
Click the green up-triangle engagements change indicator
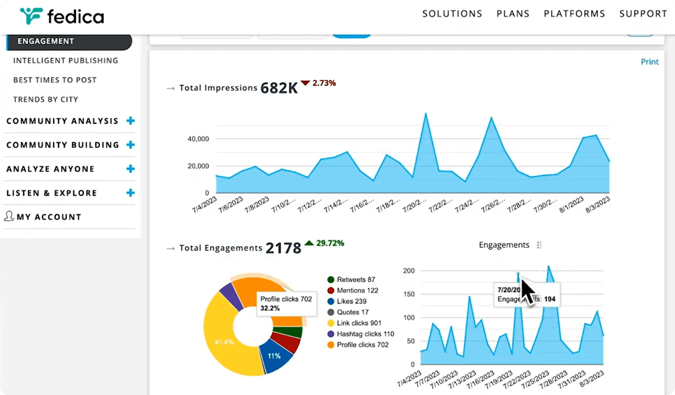309,243
